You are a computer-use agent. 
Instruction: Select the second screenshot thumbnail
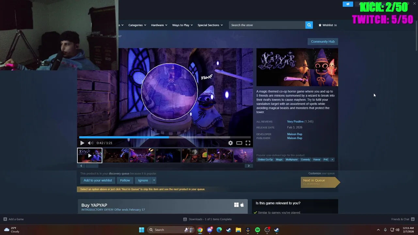click(x=116, y=155)
